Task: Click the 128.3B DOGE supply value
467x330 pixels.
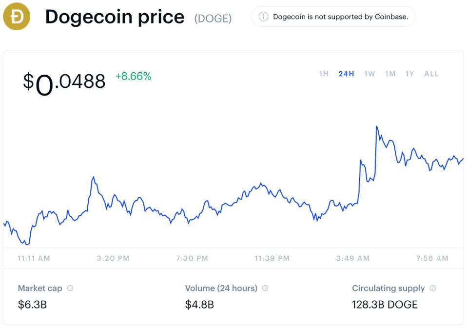Action: coord(385,305)
